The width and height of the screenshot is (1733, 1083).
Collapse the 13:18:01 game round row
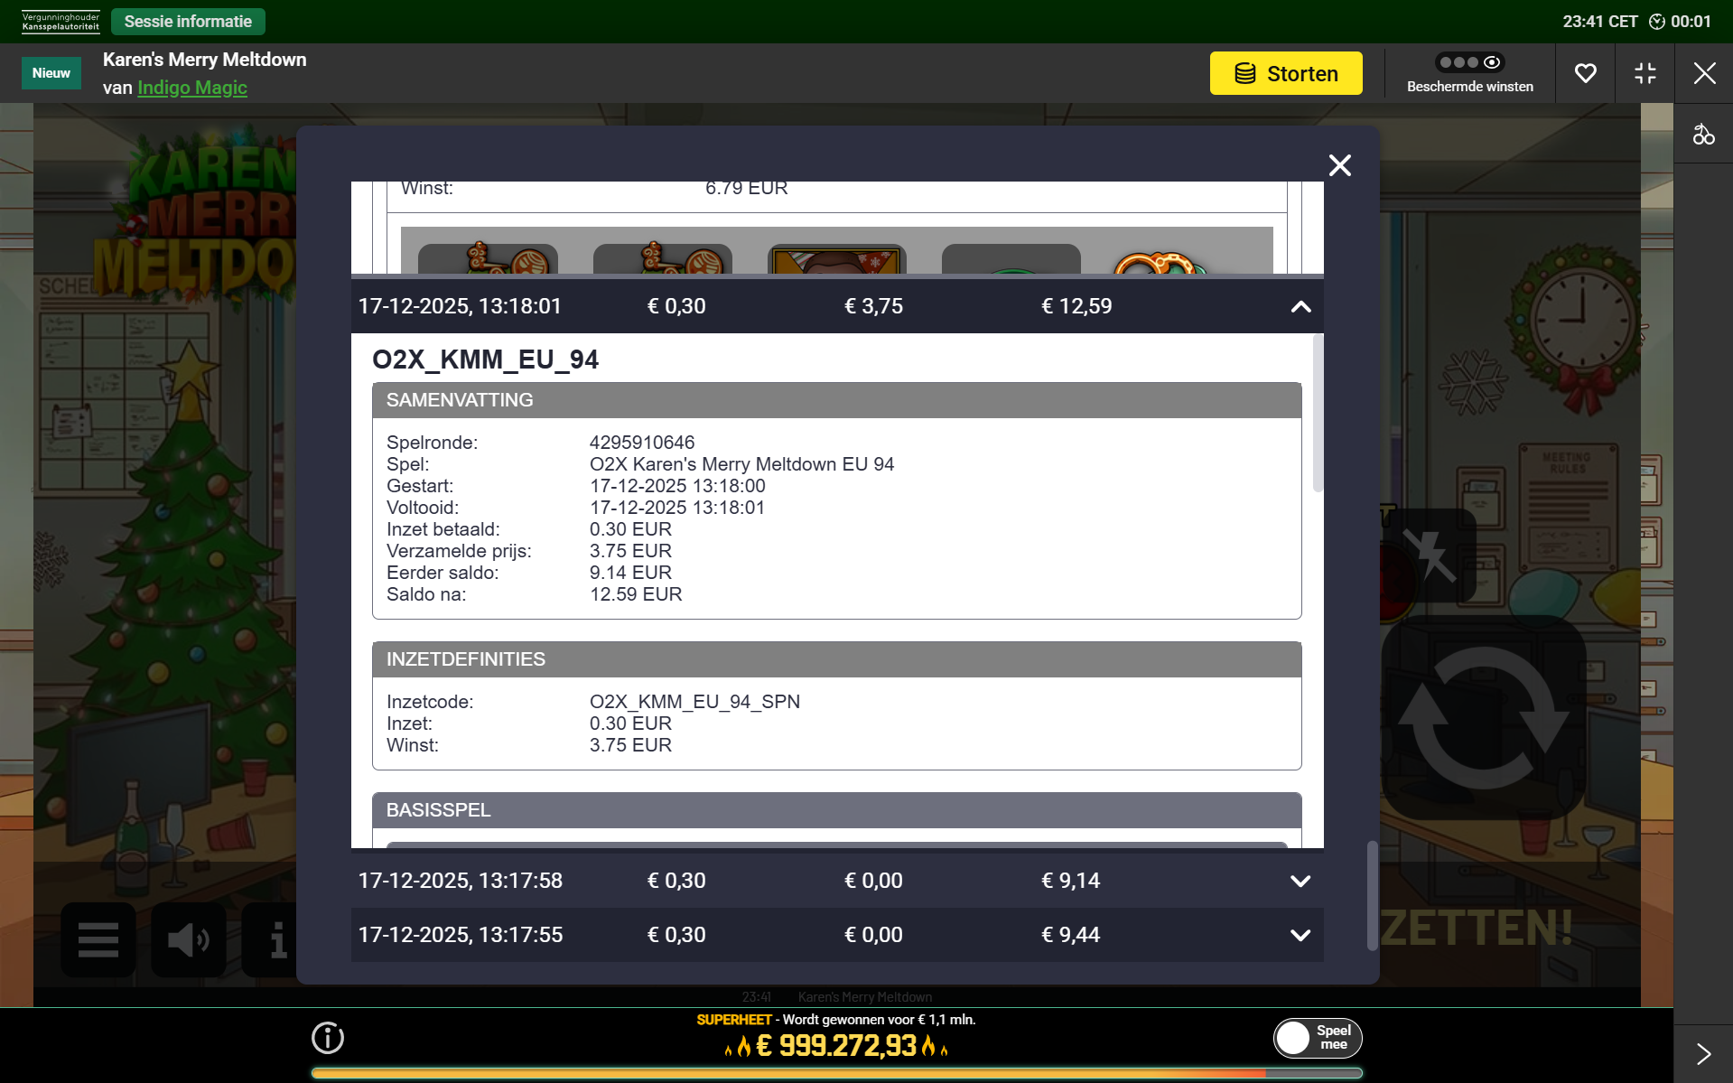pos(1300,307)
